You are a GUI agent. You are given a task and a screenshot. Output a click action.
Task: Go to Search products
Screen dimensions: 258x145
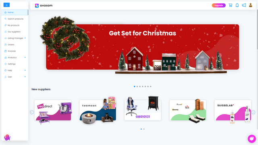pos(15,19)
